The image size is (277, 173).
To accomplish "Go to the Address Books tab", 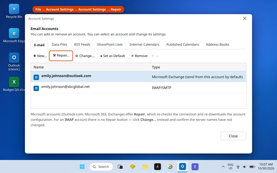I will (217, 45).
